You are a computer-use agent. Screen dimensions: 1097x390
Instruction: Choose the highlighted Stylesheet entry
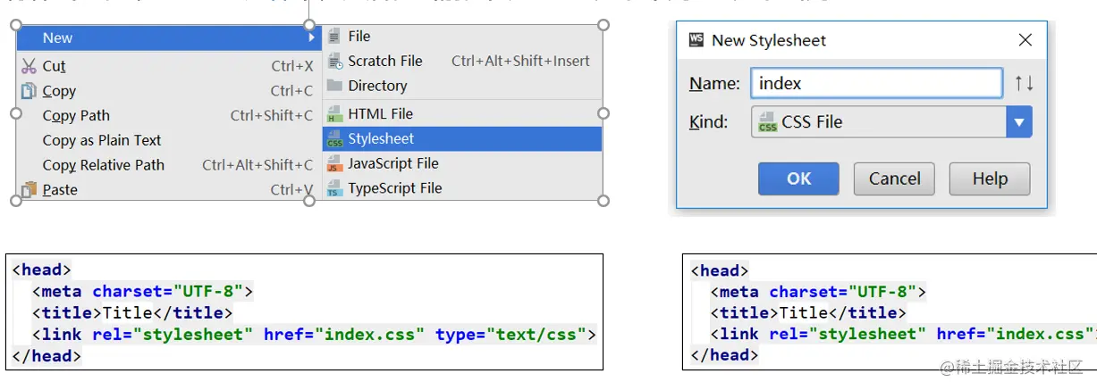pyautogui.click(x=461, y=138)
